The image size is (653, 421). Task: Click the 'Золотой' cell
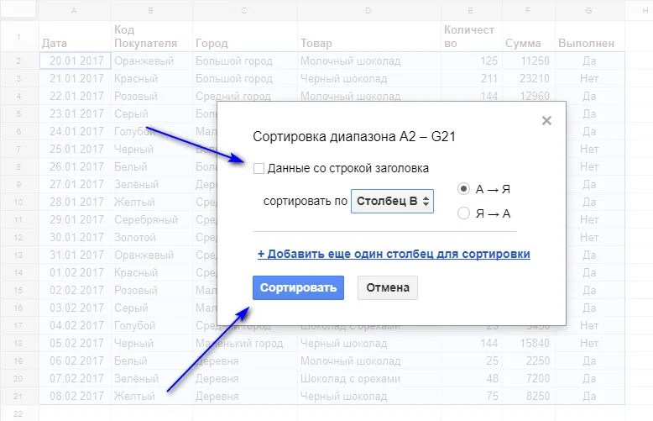pos(152,237)
